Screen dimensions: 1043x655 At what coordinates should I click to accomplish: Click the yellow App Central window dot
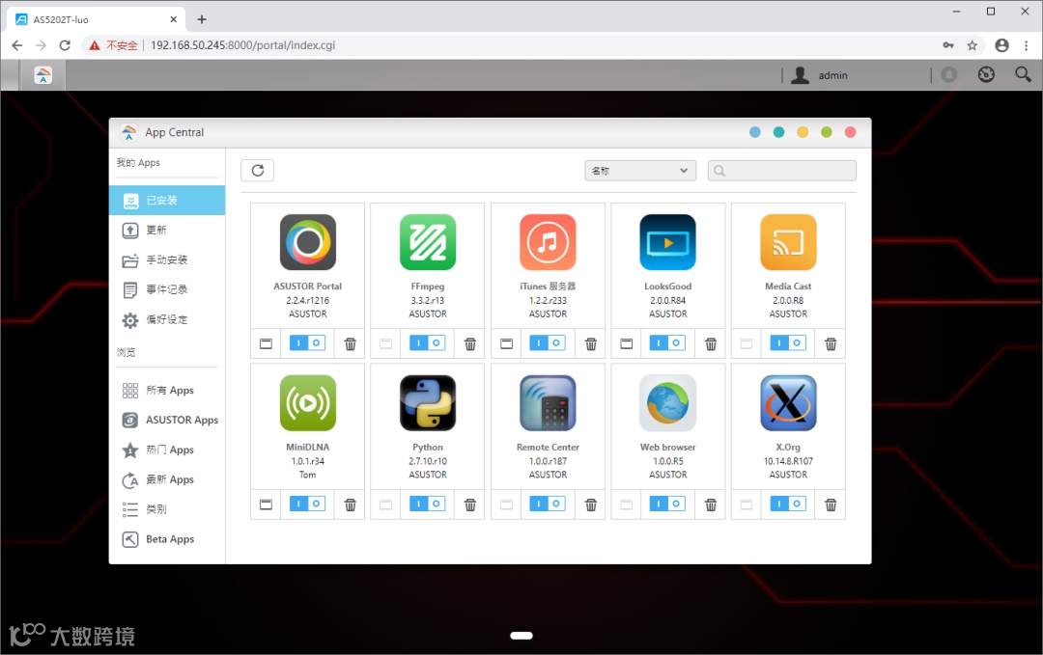pos(803,132)
